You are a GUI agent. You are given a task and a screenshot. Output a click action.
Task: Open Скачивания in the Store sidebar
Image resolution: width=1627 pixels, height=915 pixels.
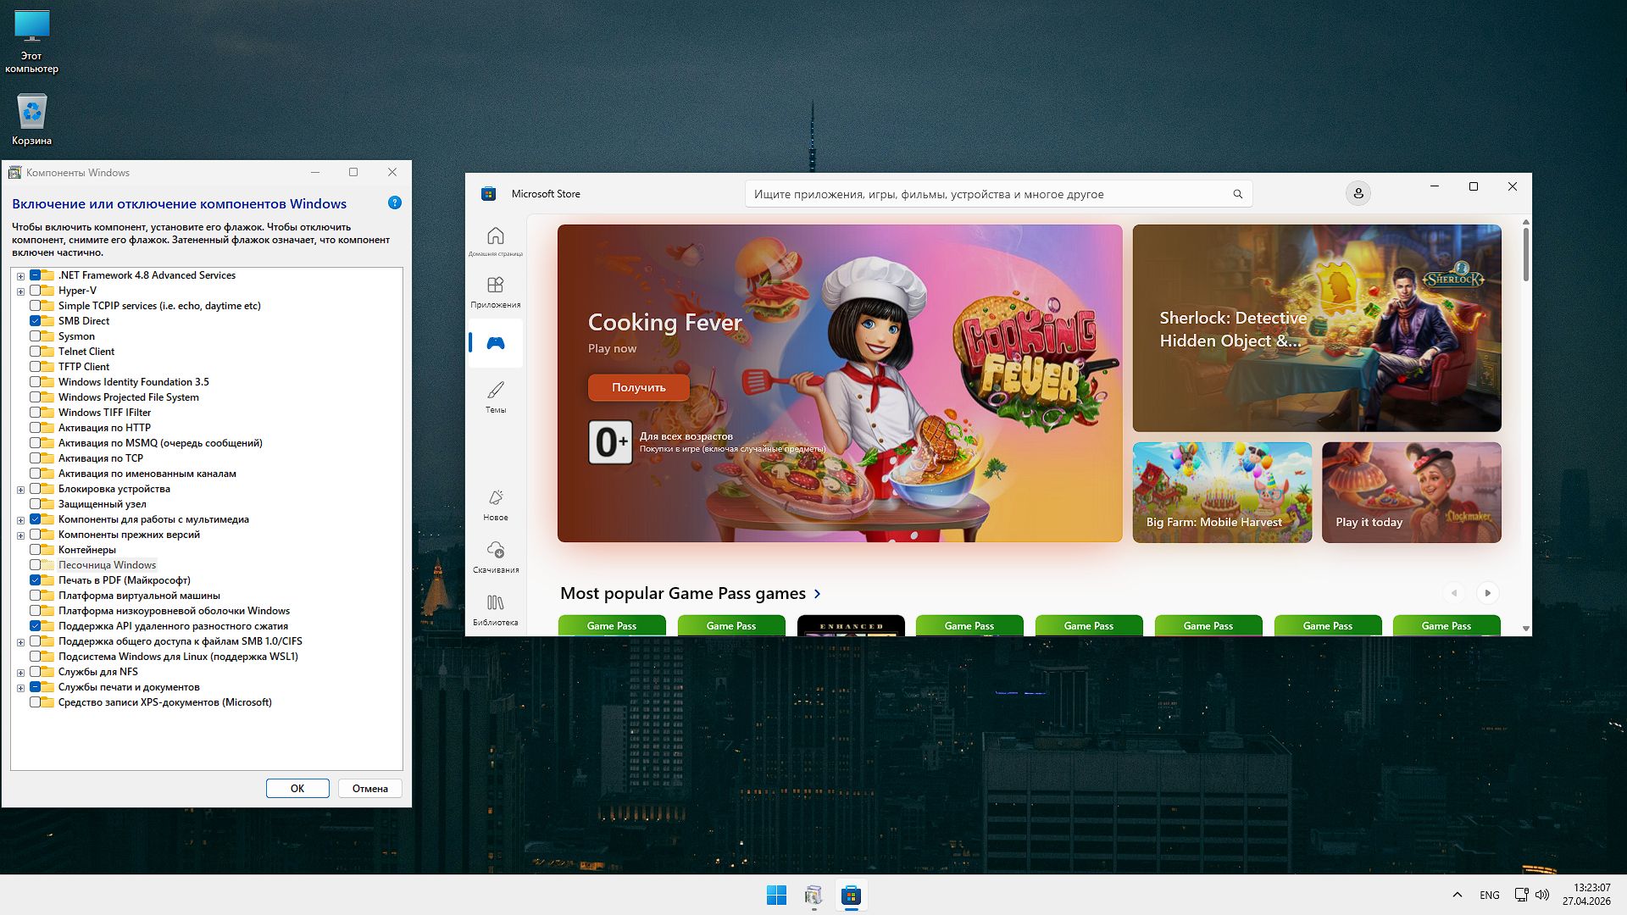[496, 555]
